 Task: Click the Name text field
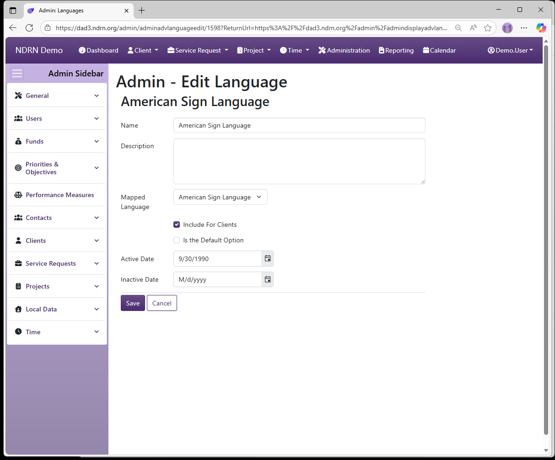coord(299,125)
